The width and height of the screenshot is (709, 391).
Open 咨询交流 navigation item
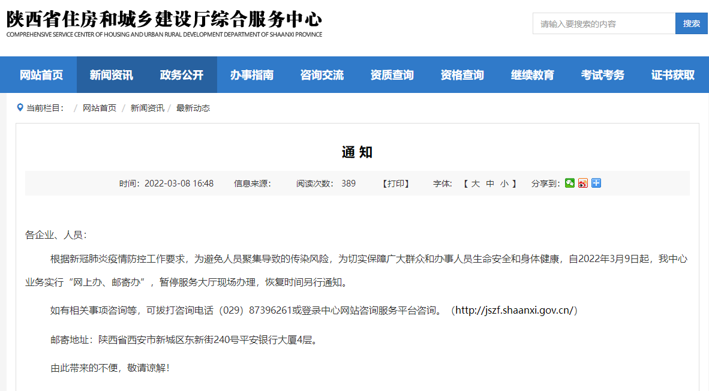click(x=322, y=75)
